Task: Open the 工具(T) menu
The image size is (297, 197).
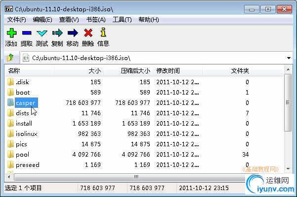Action: click(x=122, y=20)
